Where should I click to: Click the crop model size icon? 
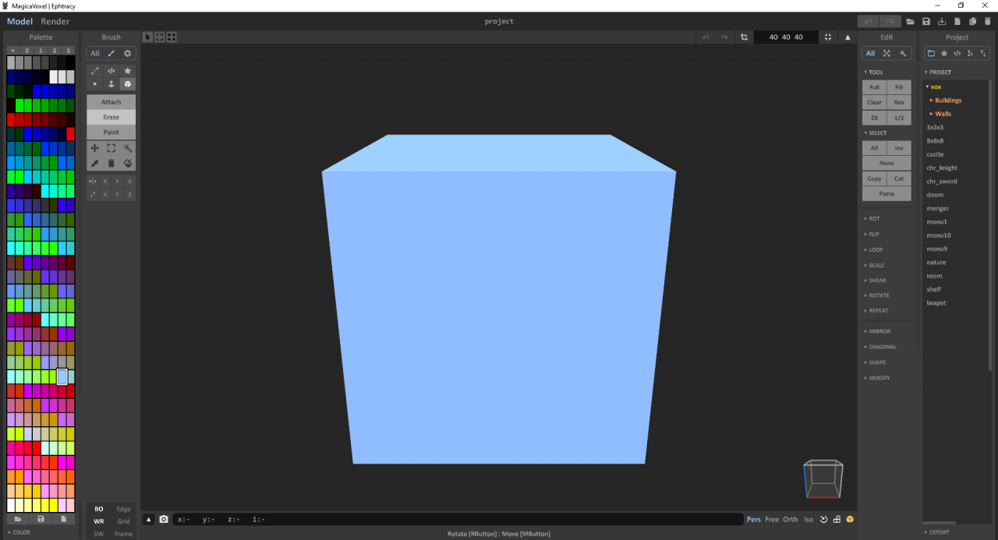(x=744, y=37)
